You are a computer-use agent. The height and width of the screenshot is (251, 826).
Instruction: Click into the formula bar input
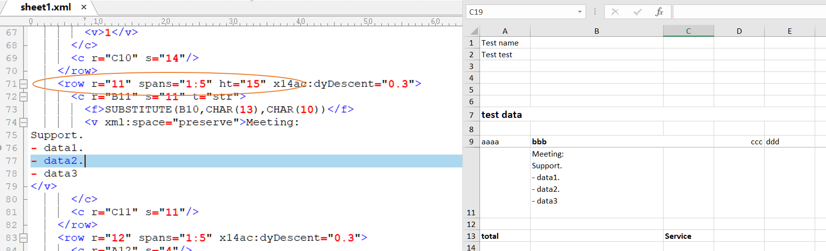[x=748, y=12]
